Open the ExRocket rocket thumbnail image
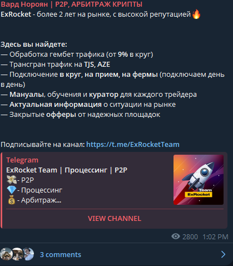This screenshot has height=266, width=233. [199, 180]
